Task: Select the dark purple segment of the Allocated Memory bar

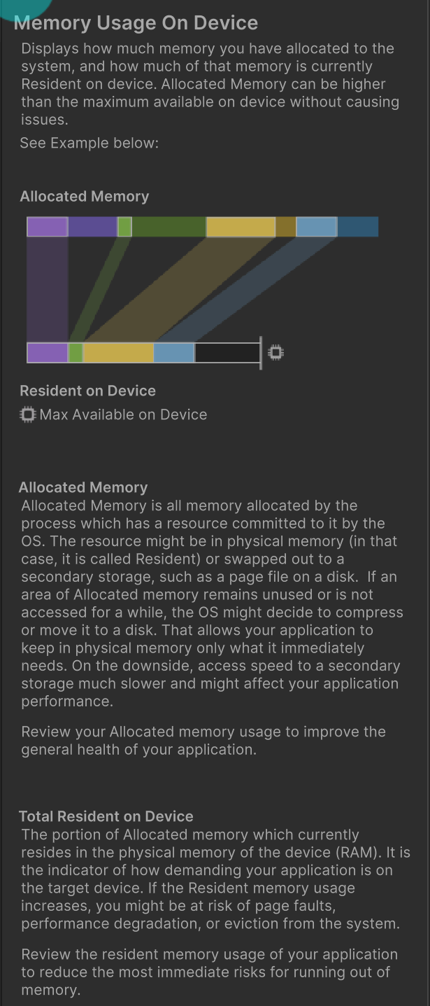Action: pos(92,227)
